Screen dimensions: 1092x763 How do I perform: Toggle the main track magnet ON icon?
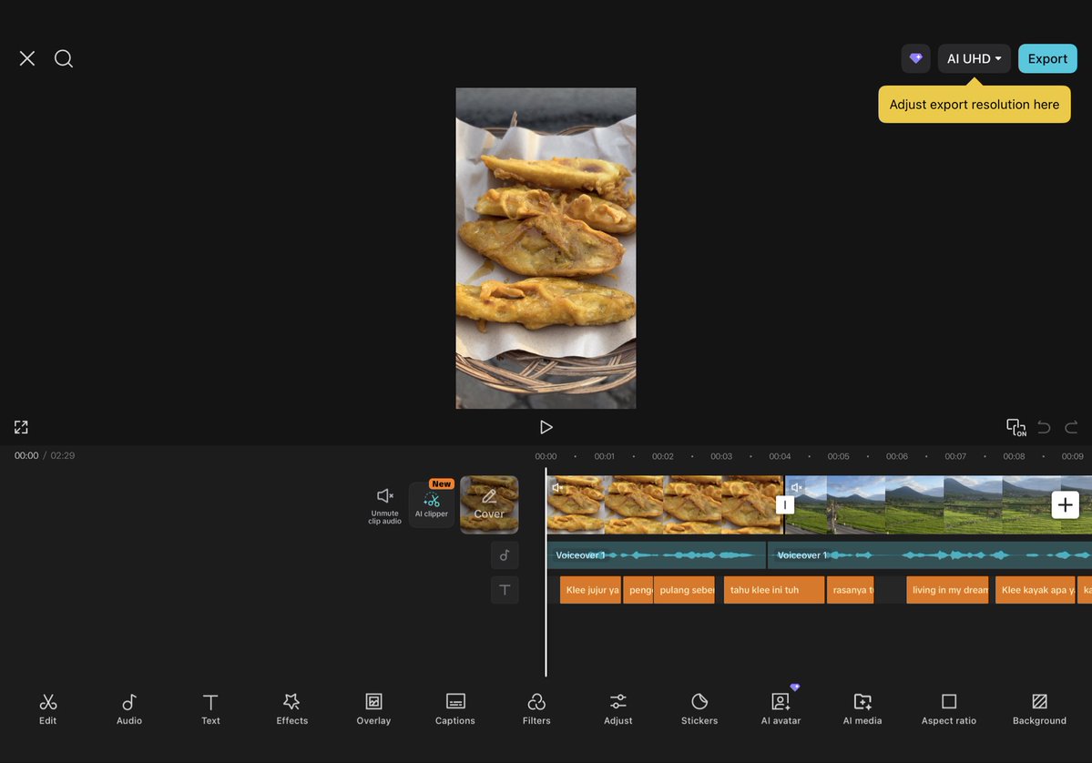pyautogui.click(x=1016, y=427)
